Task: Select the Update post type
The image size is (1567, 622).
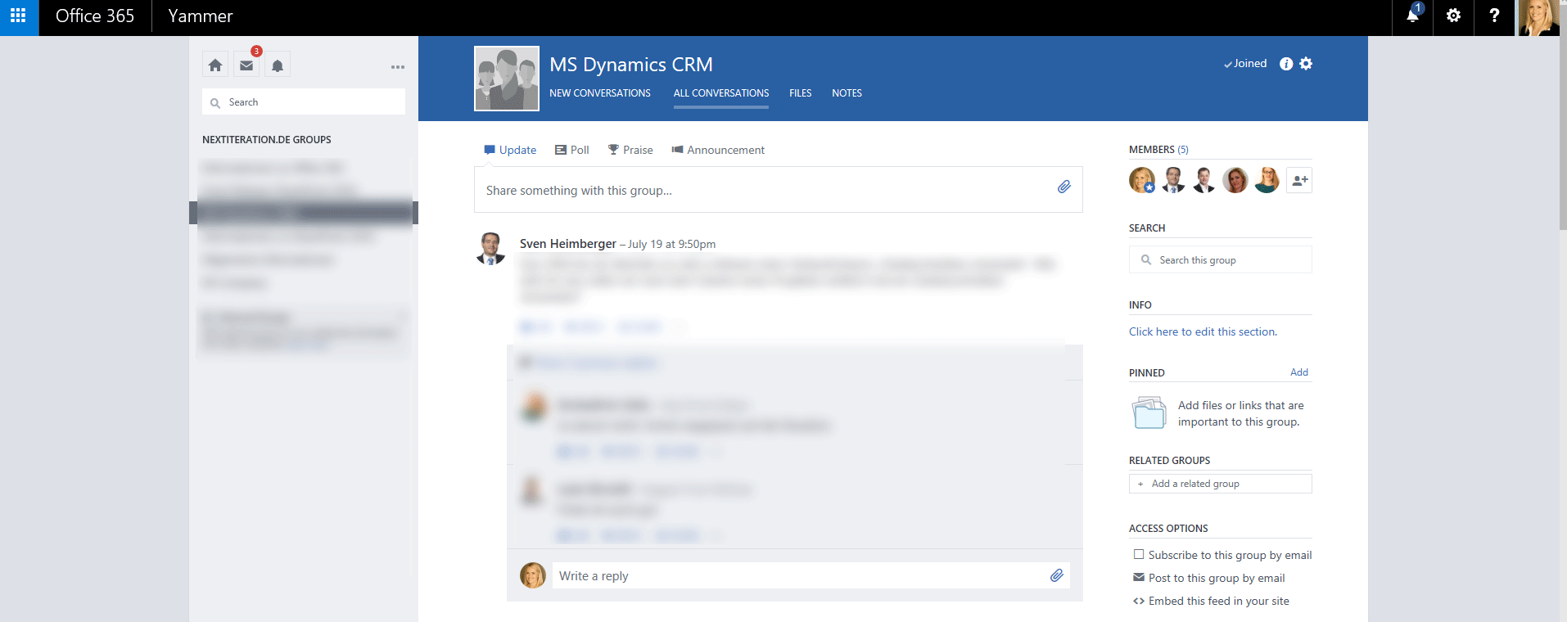Action: (x=510, y=150)
